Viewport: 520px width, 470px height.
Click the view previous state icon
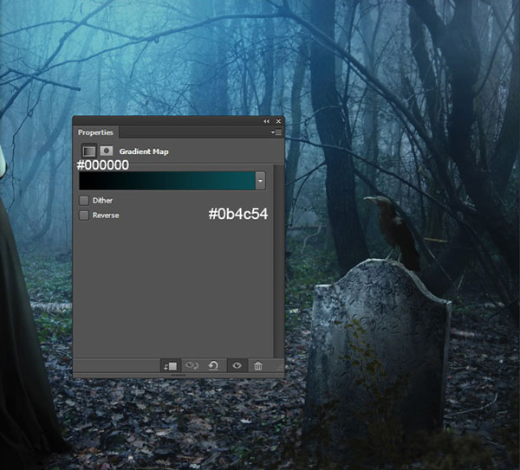[x=192, y=365]
